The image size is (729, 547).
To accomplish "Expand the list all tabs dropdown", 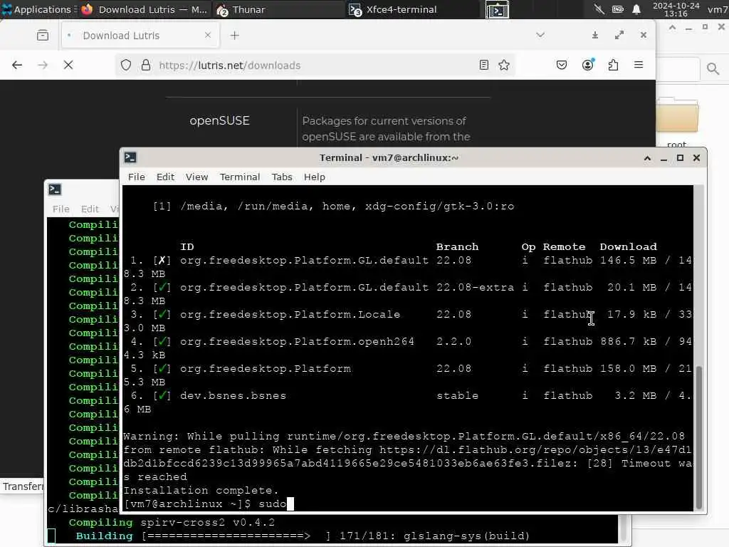I will tap(540, 36).
